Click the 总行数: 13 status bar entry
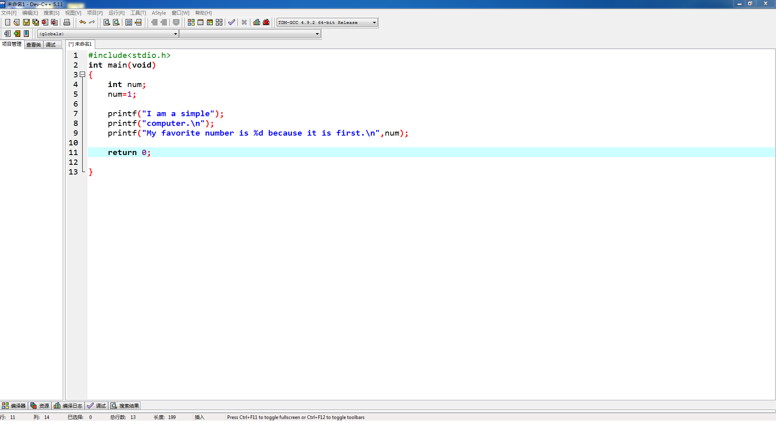776x421 pixels. tap(123, 417)
